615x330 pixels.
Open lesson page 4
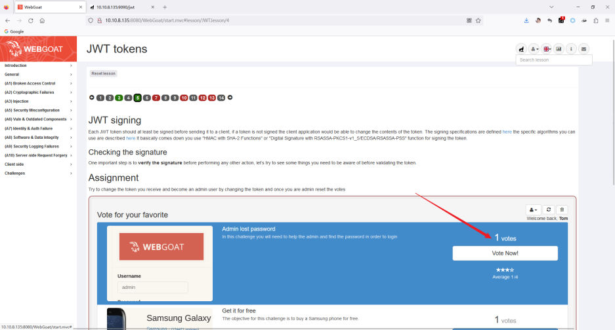pyautogui.click(x=128, y=98)
